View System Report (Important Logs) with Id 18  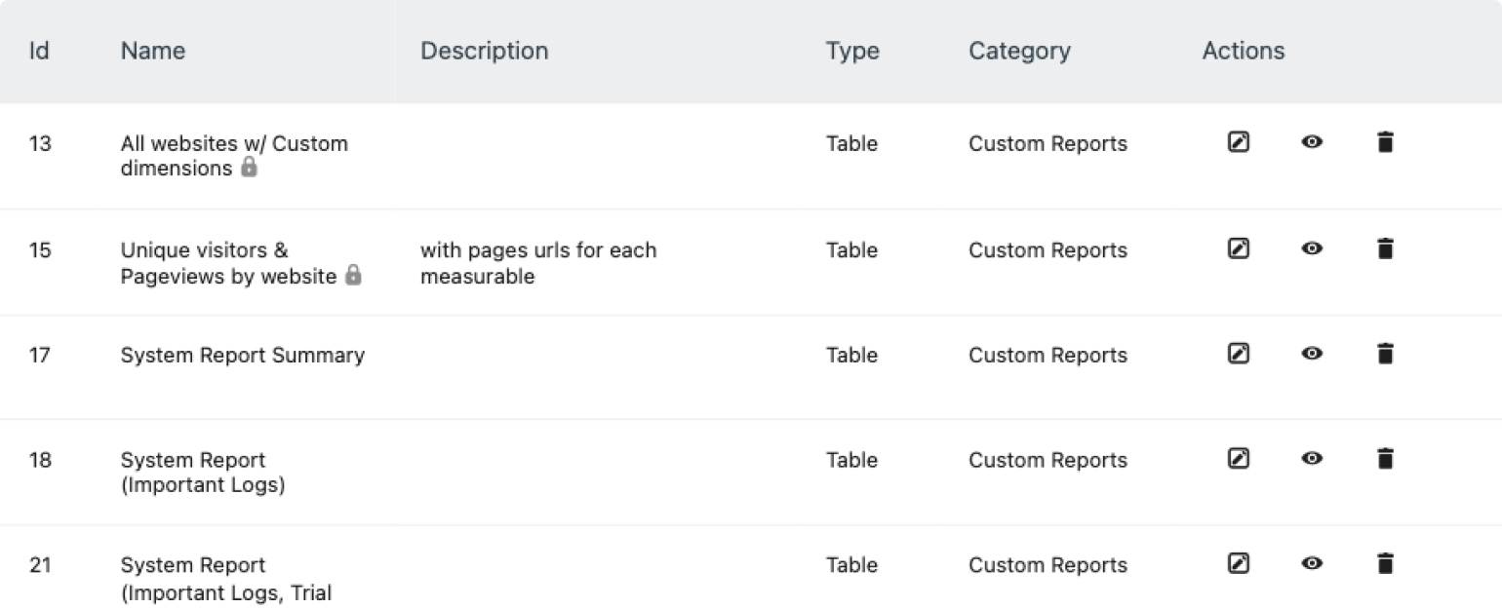pos(1312,458)
